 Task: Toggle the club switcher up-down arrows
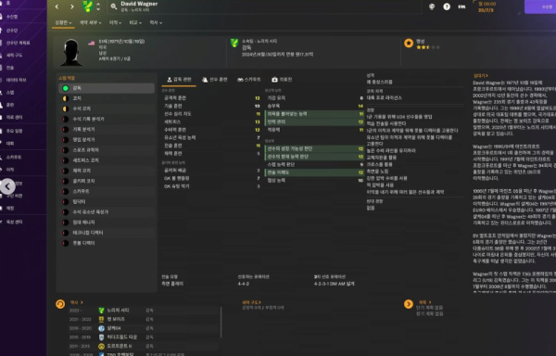(x=98, y=6)
